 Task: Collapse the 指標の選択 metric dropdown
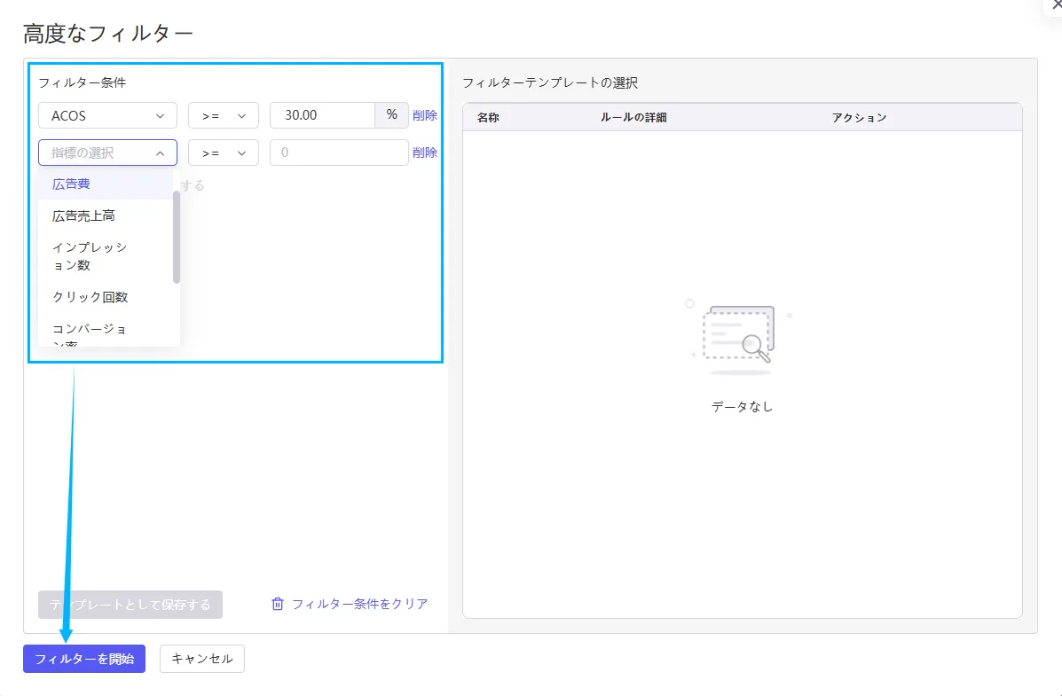tap(107, 152)
